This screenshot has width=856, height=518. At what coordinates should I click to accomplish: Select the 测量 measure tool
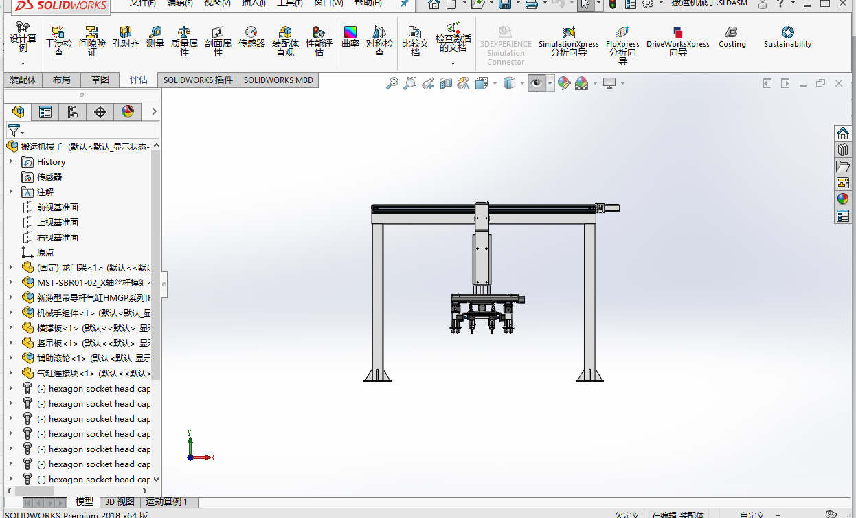[156, 37]
